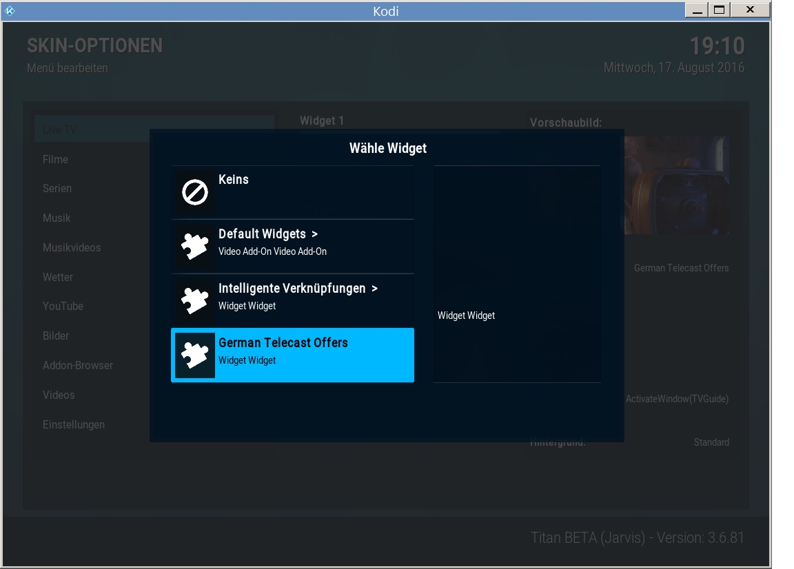Click the German Telecast Offers puzzle icon
The width and height of the screenshot is (794, 569).
pos(195,355)
